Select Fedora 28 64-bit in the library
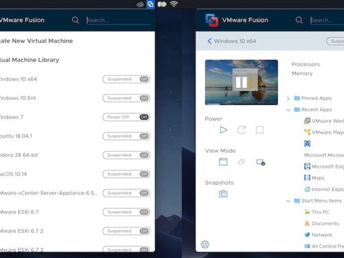The width and height of the screenshot is (344, 258). click(19, 155)
